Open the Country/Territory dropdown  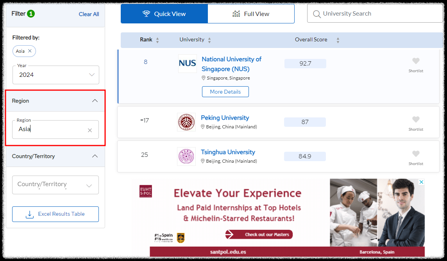coord(55,185)
